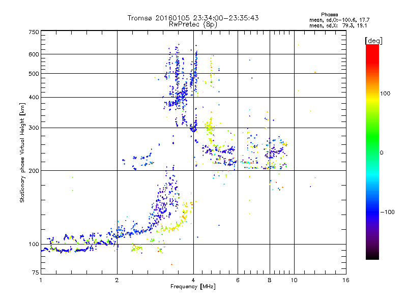The width and height of the screenshot is (407, 305).
Task: Click the '100' colorbar tick label
Action: point(385,94)
